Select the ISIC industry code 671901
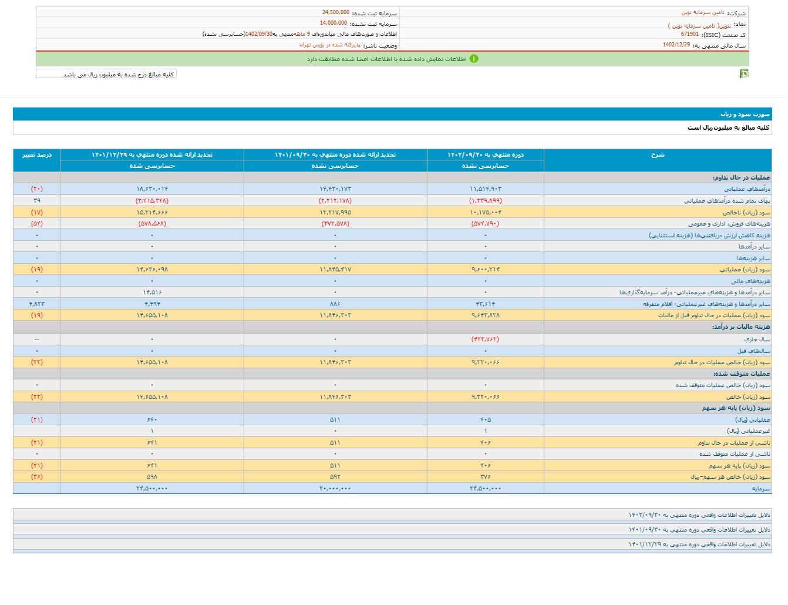 point(689,35)
